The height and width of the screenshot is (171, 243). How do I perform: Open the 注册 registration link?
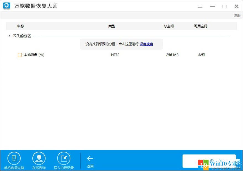237,15
